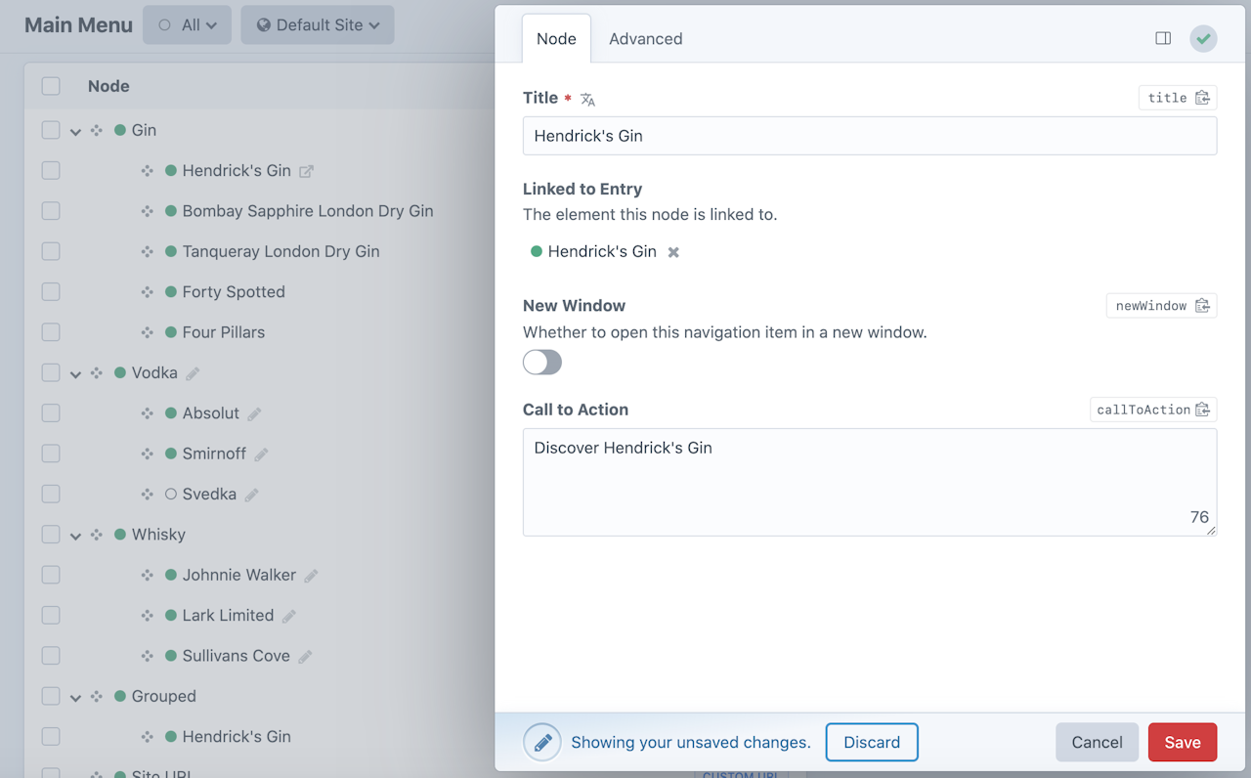Viewport: 1251px width, 778px height.
Task: Click the red Save button
Action: 1182,742
